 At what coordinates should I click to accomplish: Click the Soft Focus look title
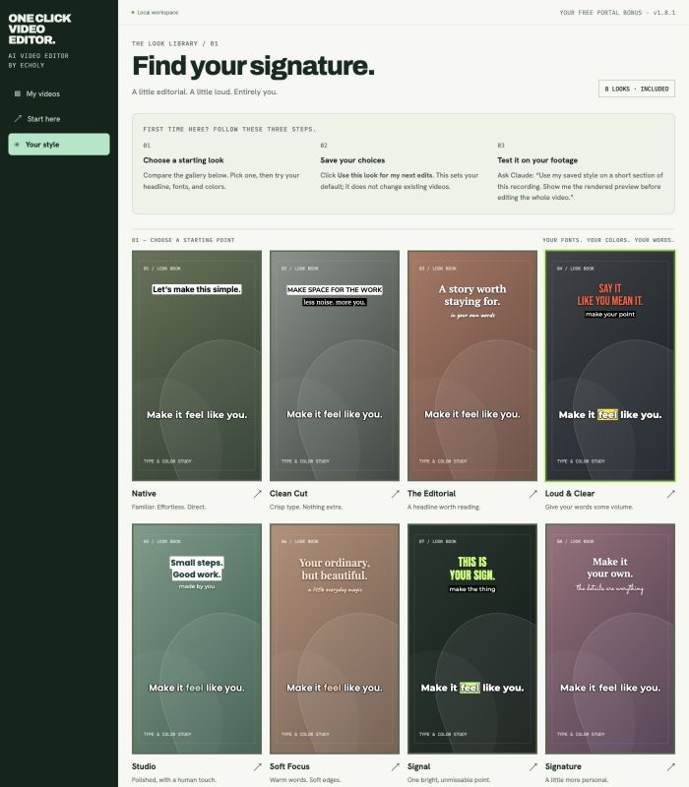pos(289,766)
